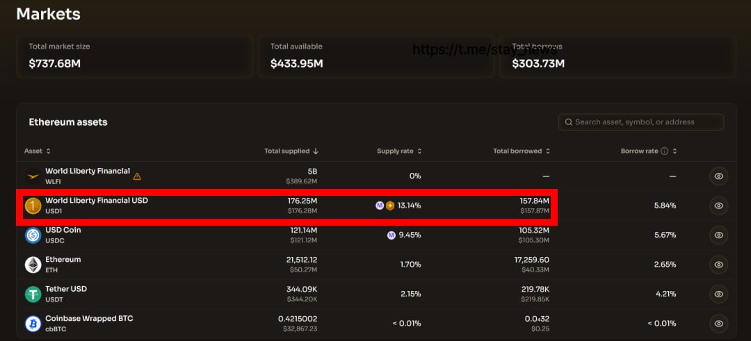Viewport: 751px width, 341px height.
Task: Click USDC total borrowed 105.32M
Action: point(535,230)
